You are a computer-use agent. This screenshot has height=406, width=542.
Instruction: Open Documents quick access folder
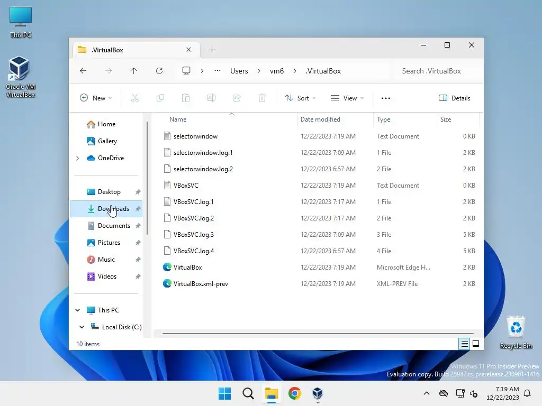tap(106, 225)
